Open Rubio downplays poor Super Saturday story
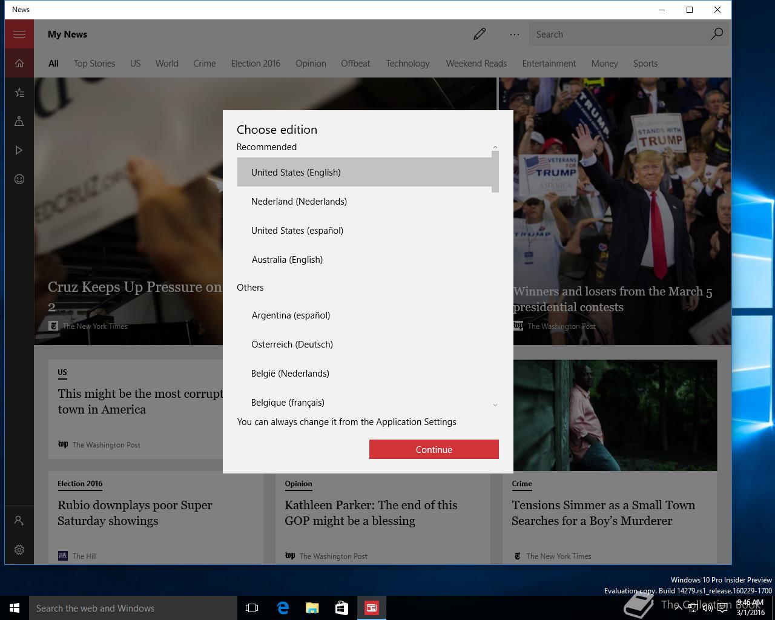This screenshot has width=775, height=620. (x=135, y=513)
